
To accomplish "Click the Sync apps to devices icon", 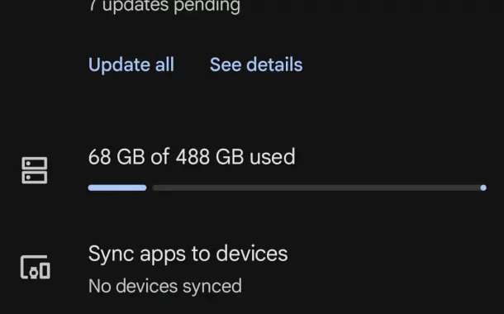I will tap(35, 267).
